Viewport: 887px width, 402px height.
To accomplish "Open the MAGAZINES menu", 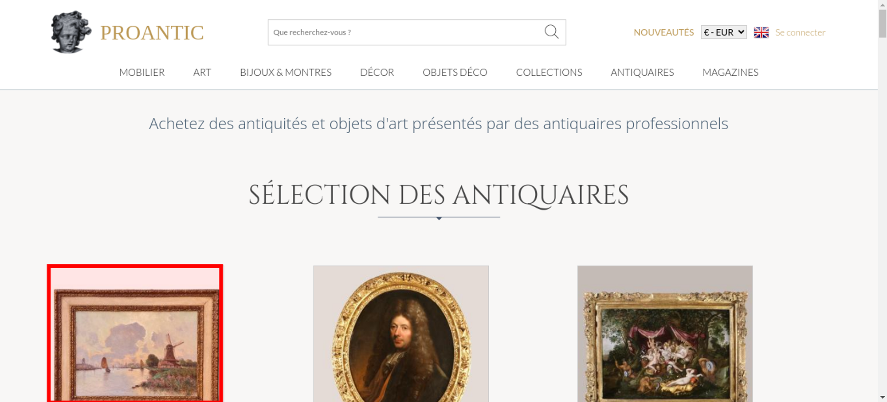I will coord(730,72).
